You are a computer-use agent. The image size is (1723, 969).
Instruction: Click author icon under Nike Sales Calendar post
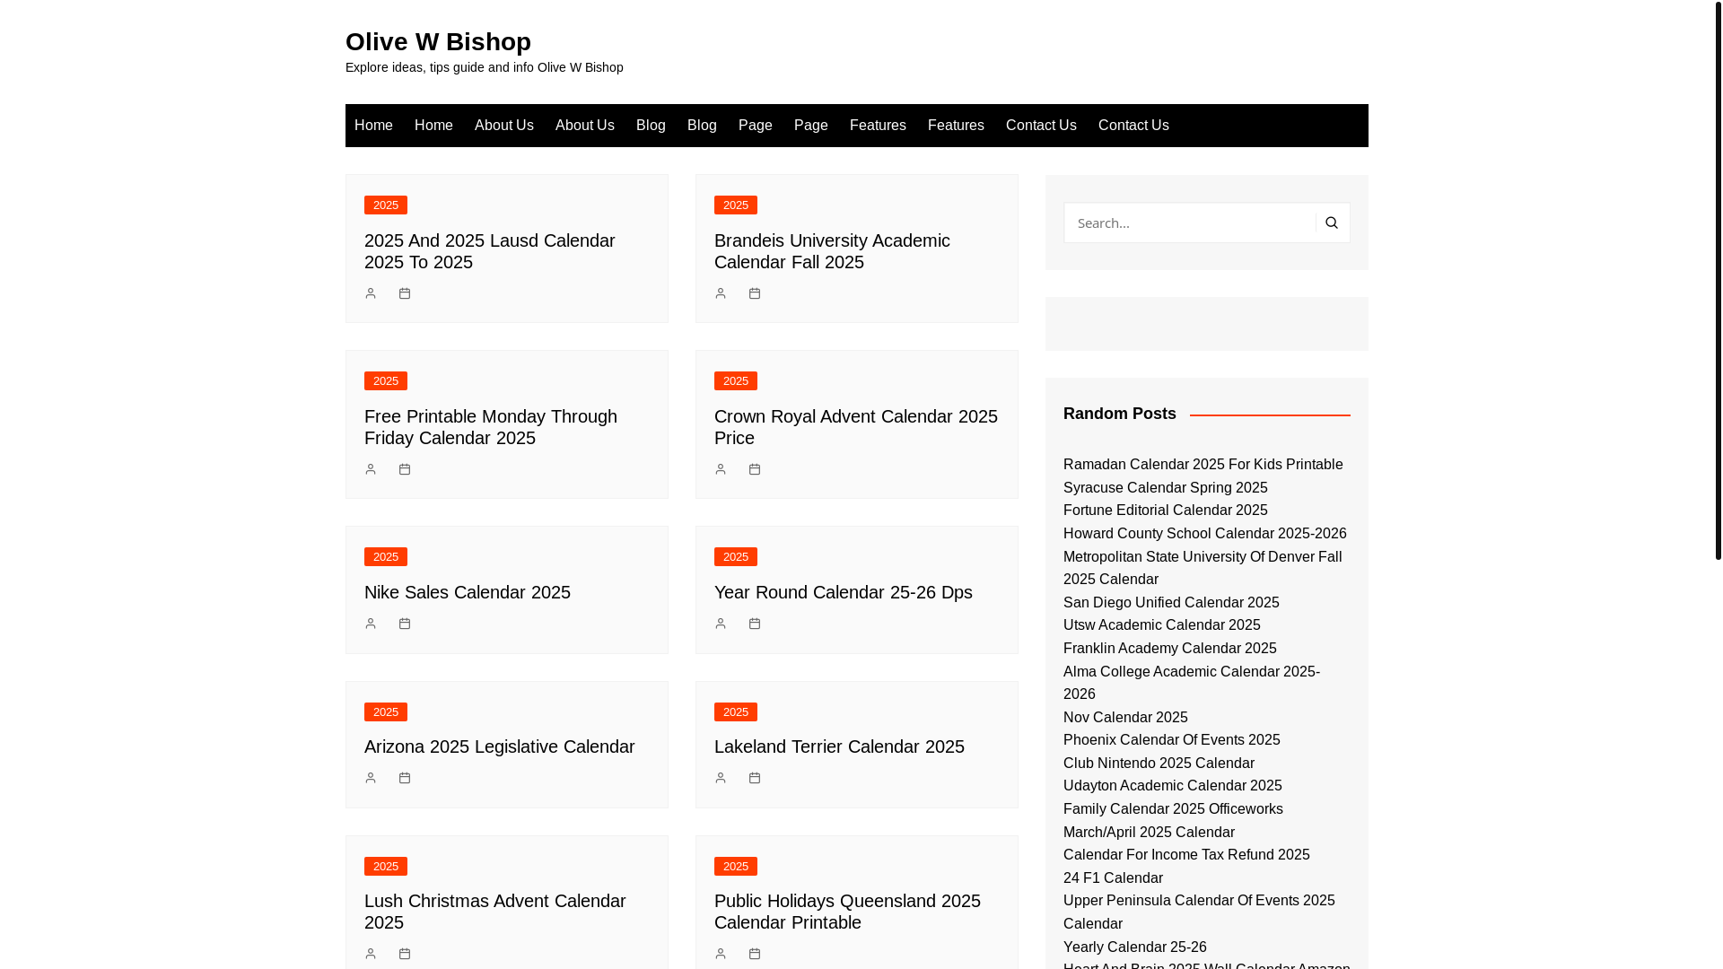point(371,624)
